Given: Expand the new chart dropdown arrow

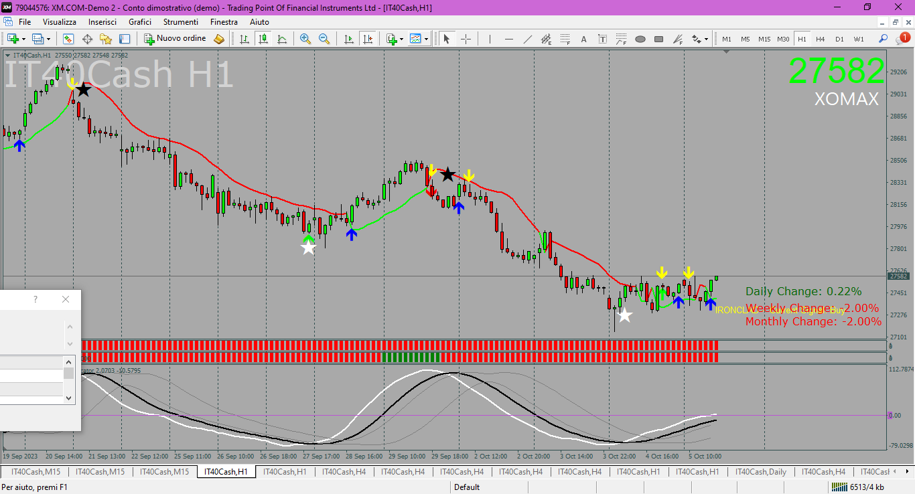Looking at the screenshot, I should (x=23, y=39).
